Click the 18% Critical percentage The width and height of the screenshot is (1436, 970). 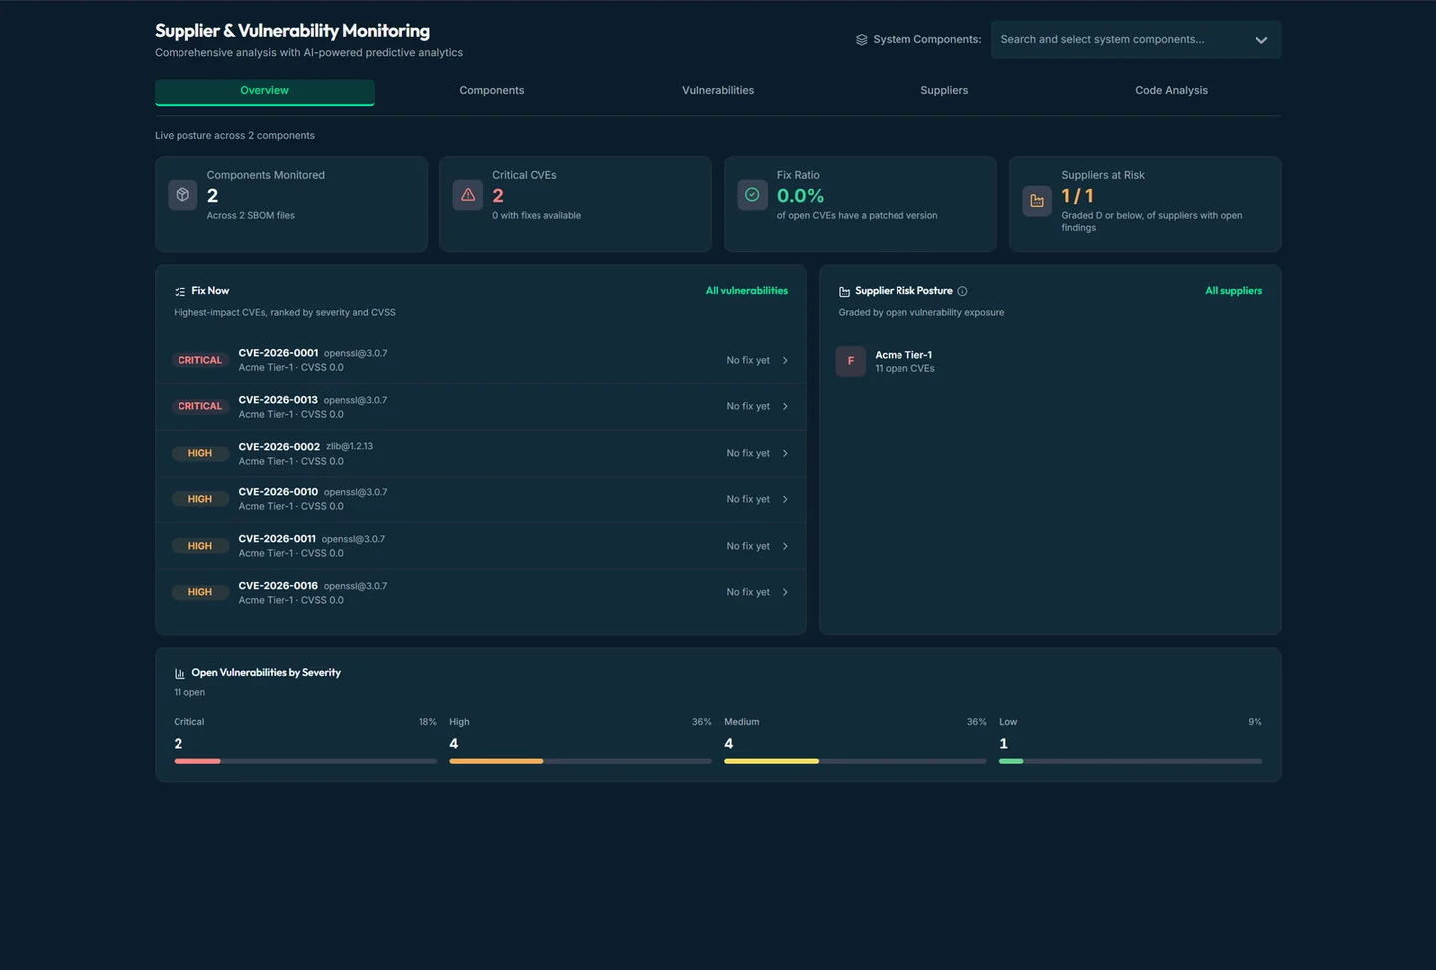427,722
